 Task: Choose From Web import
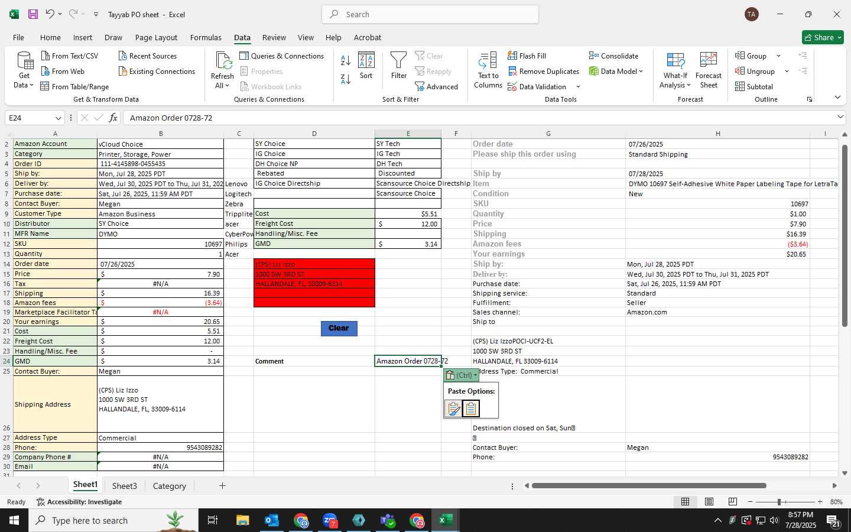[63, 72]
